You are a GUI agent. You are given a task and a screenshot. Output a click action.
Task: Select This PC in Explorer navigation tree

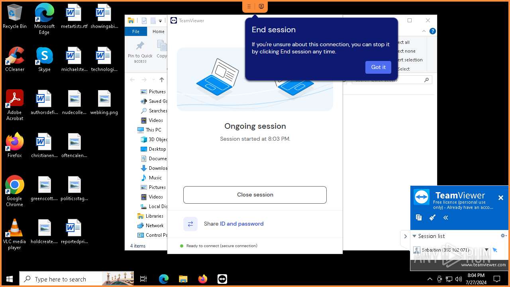coord(149,130)
